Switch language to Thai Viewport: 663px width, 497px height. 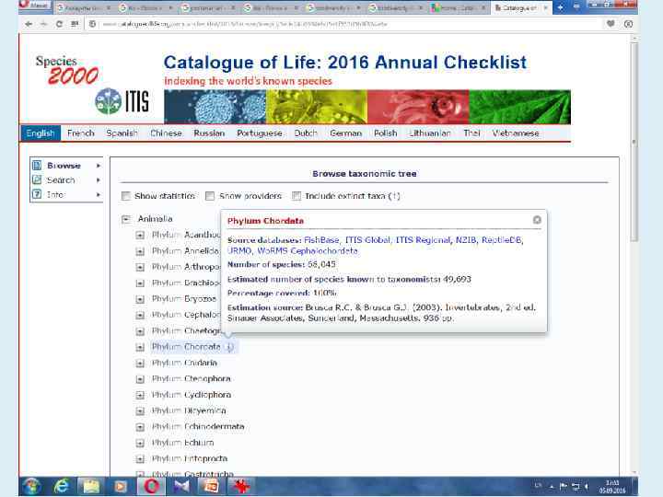pyautogui.click(x=471, y=133)
